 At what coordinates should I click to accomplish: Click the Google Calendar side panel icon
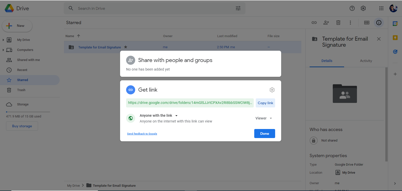395,24
